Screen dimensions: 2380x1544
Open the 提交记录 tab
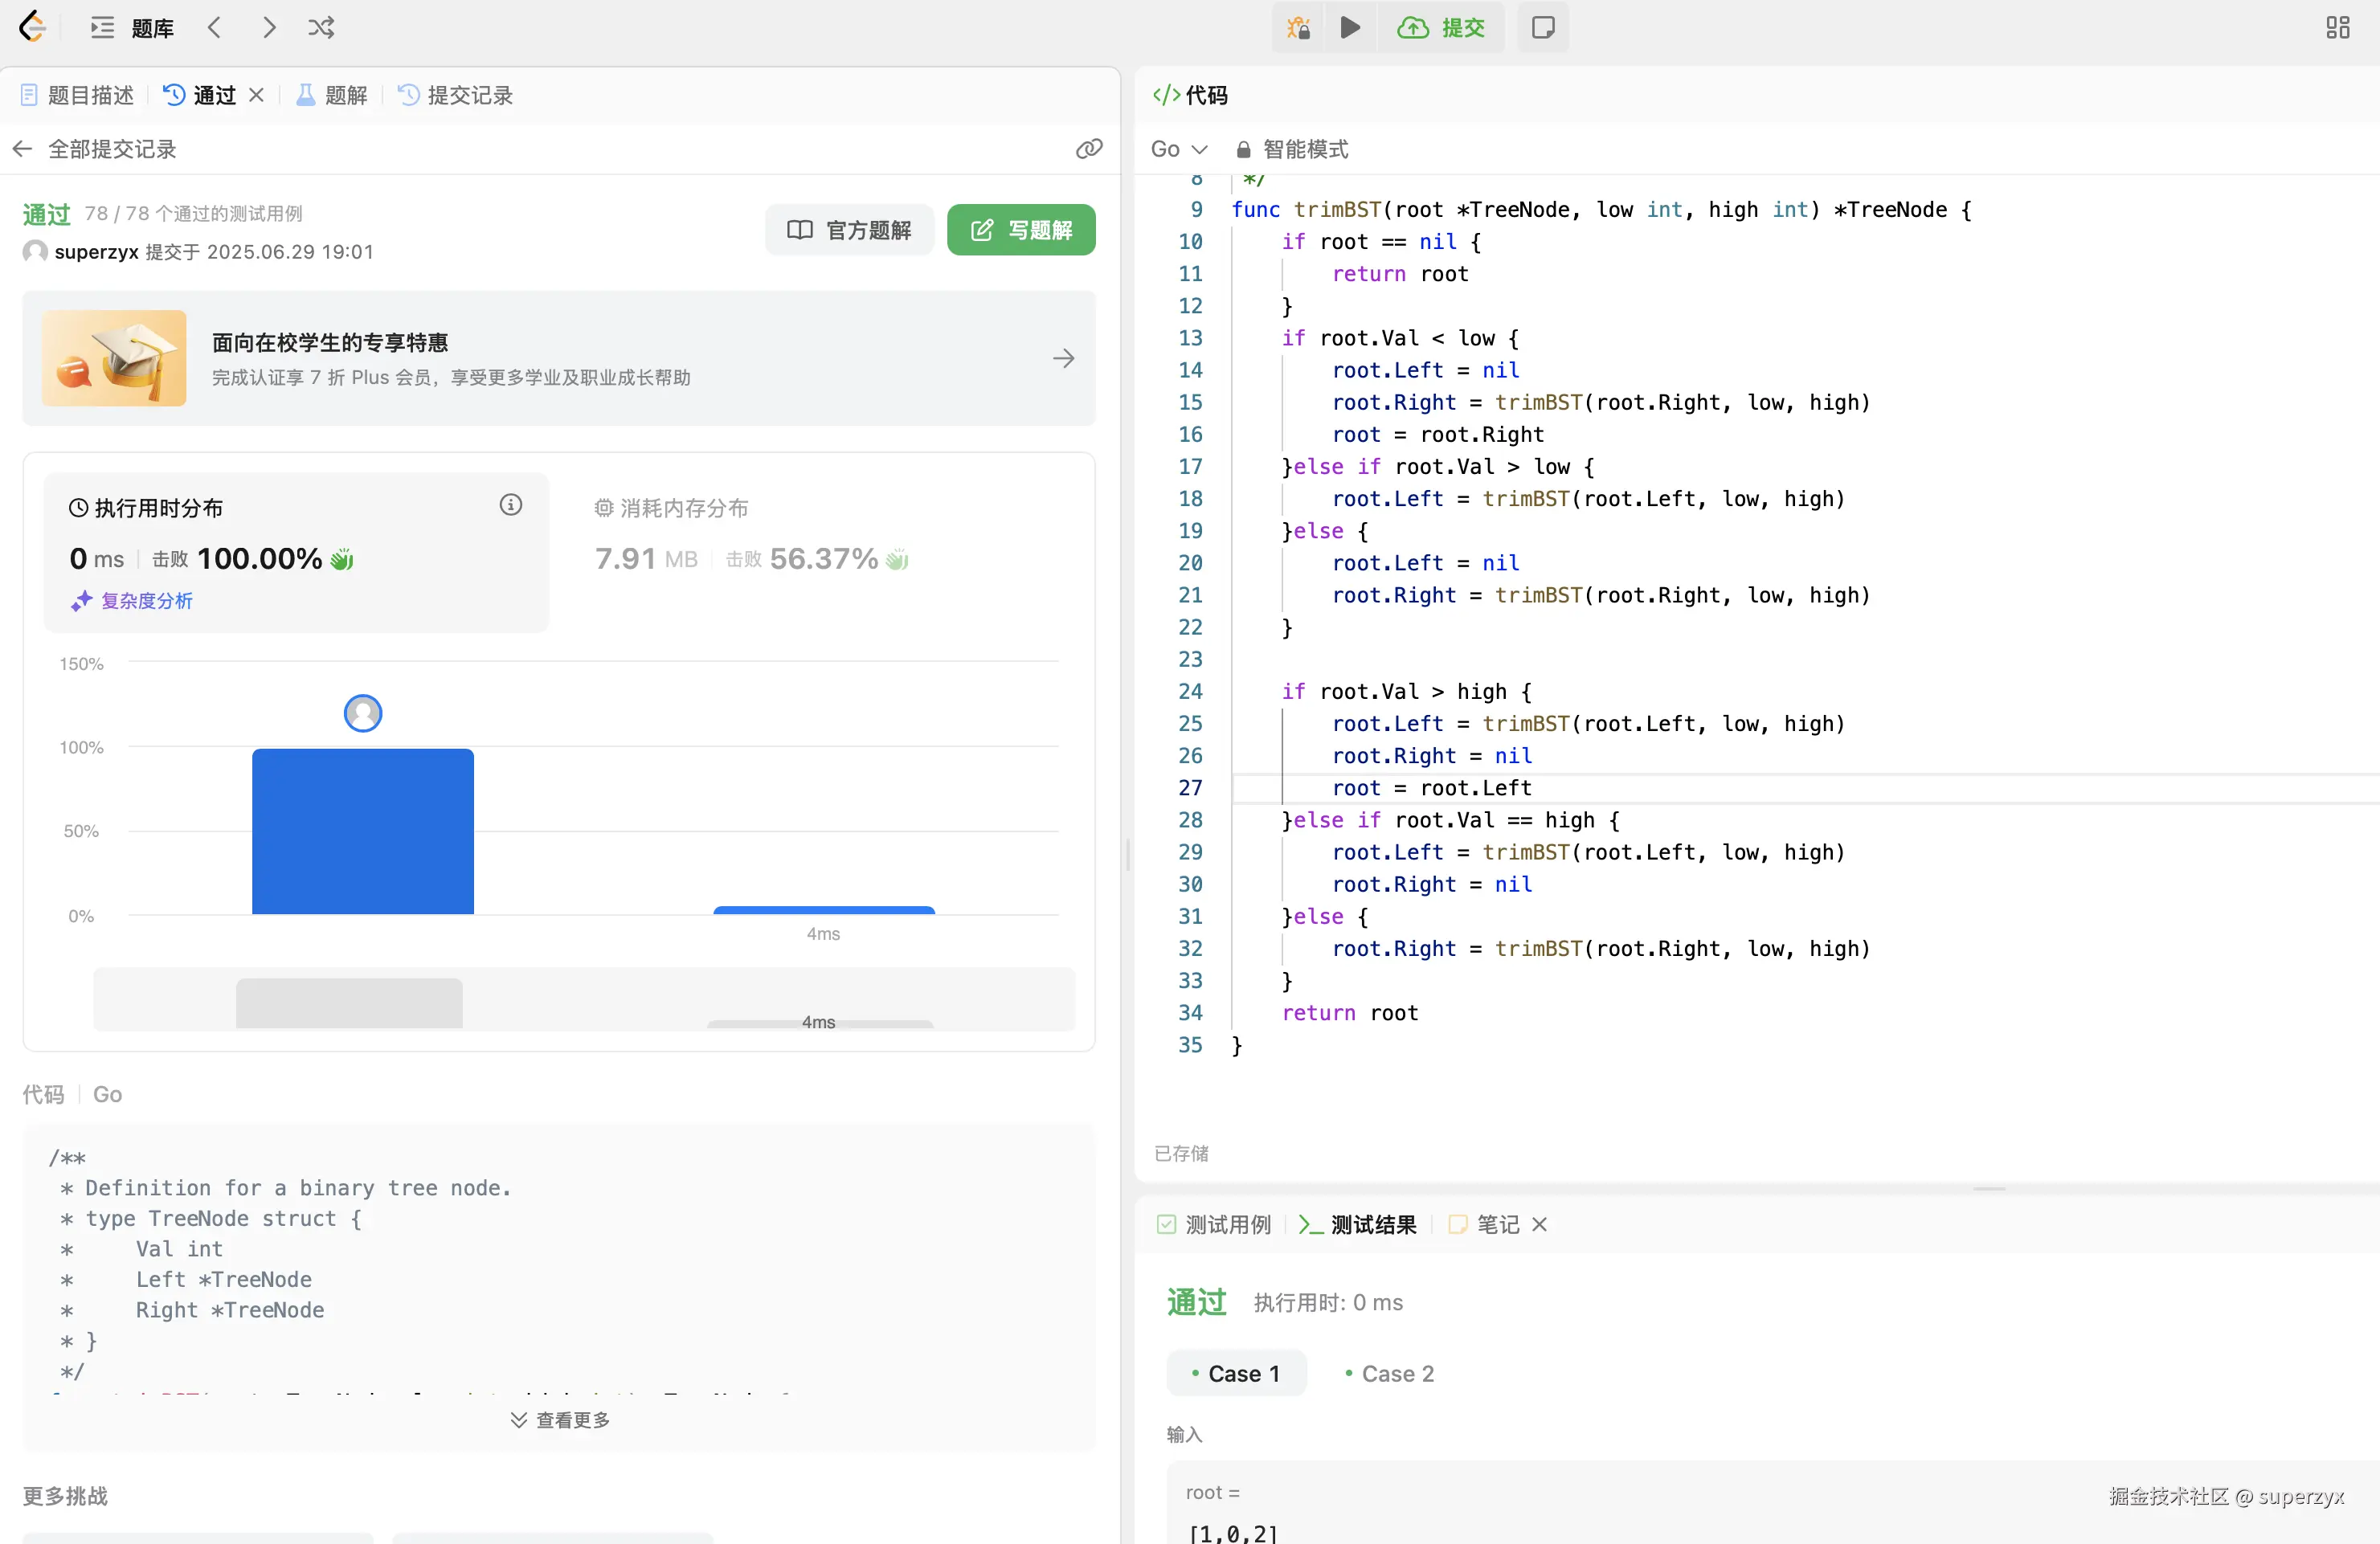tap(456, 95)
